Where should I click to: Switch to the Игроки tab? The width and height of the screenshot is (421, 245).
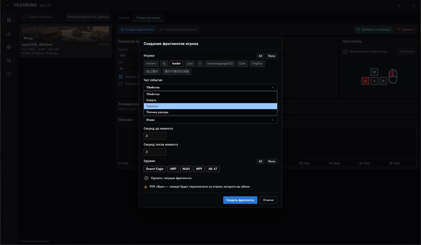(124, 18)
